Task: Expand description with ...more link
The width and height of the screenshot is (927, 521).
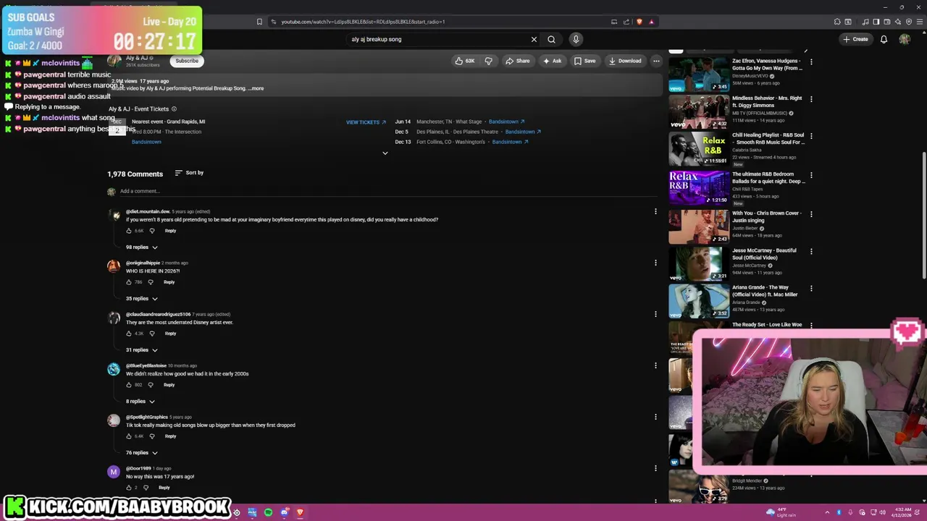Action: click(x=257, y=88)
